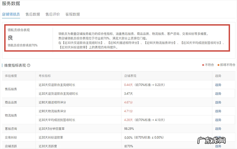Click the 考核指标 column header
The image size is (237, 149).
point(45,76)
